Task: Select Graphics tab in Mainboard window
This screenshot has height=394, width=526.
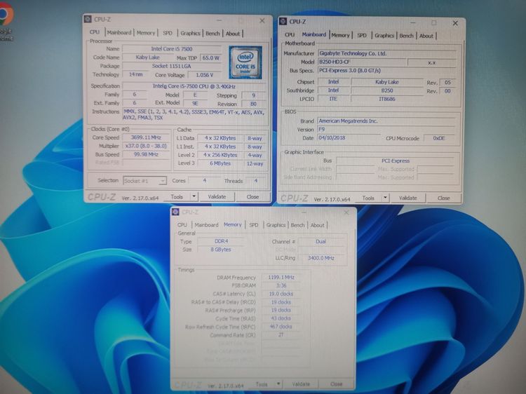Action: pyautogui.click(x=384, y=35)
